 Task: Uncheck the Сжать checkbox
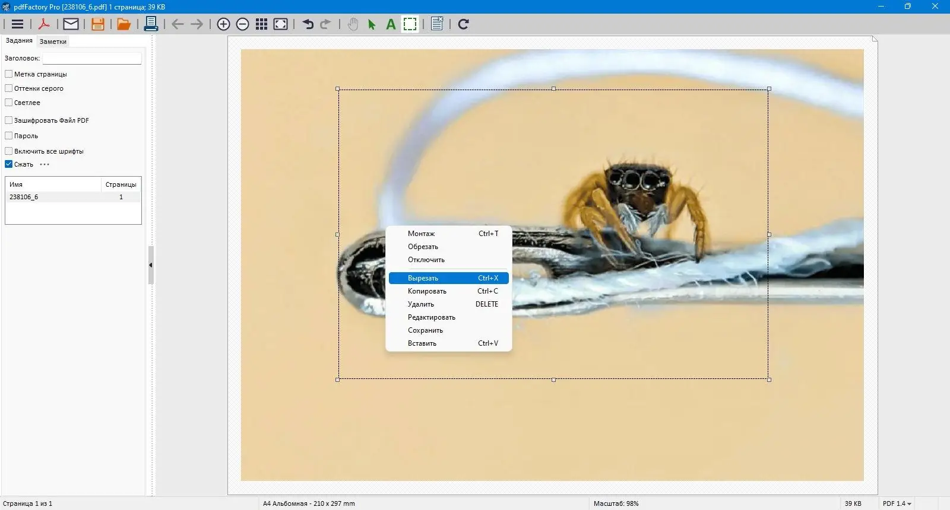tap(9, 164)
